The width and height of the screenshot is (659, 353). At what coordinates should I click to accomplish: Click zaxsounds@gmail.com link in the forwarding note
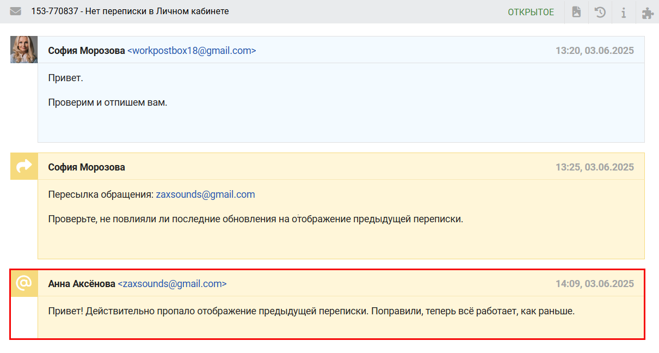[205, 194]
